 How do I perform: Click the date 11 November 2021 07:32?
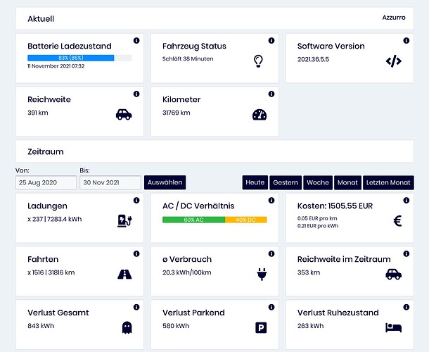[56, 66]
